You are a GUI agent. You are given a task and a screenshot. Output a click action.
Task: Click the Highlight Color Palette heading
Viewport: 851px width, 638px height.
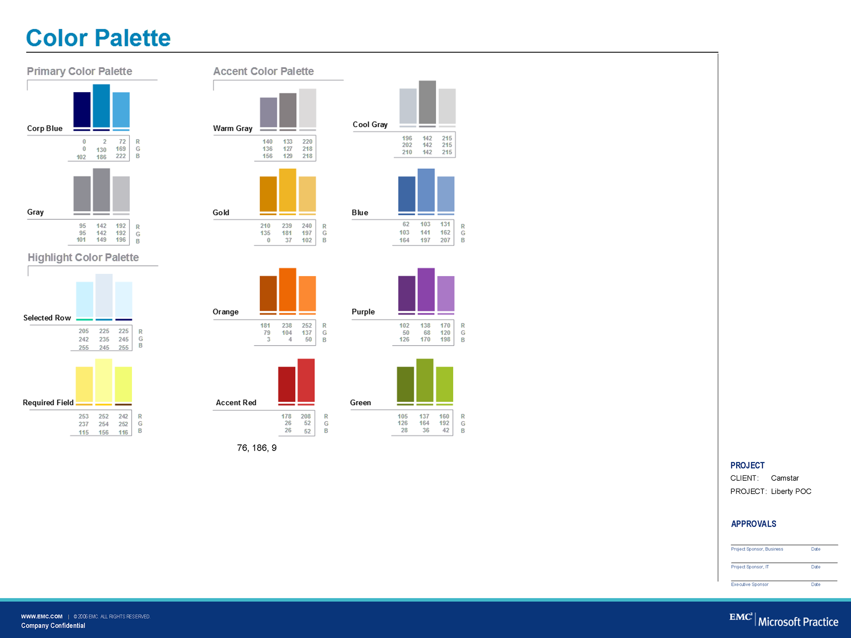pyautogui.click(x=83, y=257)
